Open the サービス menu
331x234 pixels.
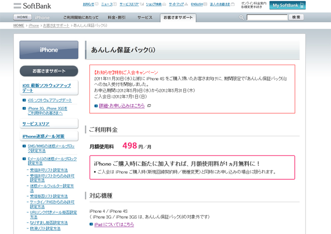tap(145, 18)
